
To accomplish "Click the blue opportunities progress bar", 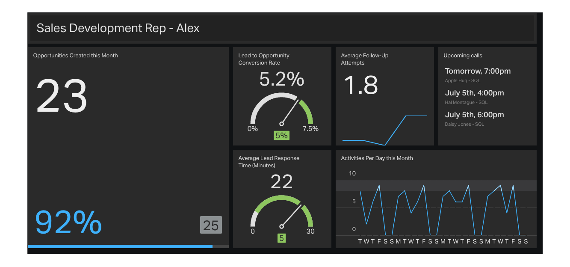I will coord(120,246).
